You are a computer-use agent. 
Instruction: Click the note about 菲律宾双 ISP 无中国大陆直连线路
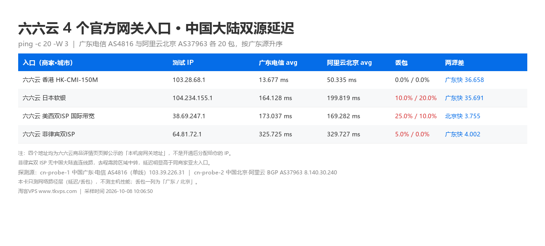pyautogui.click(x=115, y=163)
